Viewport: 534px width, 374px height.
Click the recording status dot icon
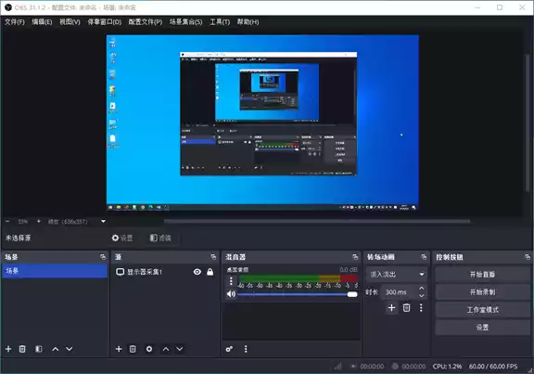395,367
